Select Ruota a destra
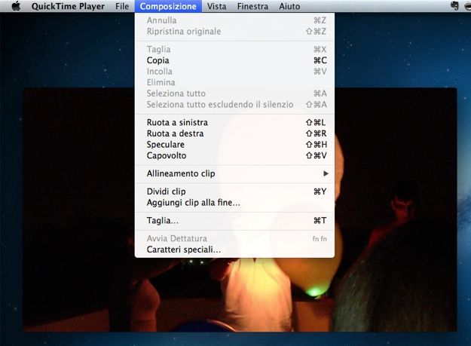471x346 pixels. 234,133
